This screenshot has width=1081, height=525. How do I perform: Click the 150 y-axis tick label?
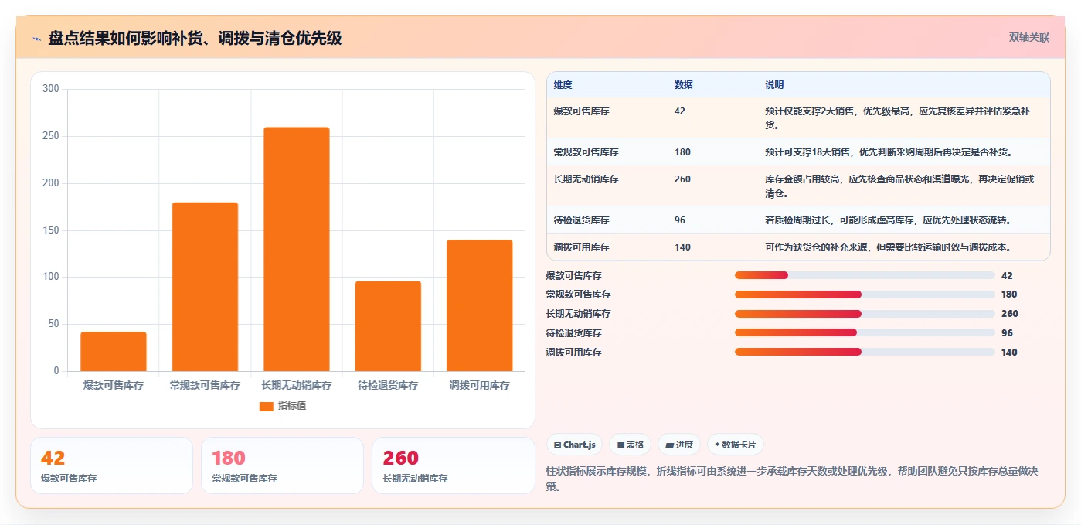(x=51, y=230)
